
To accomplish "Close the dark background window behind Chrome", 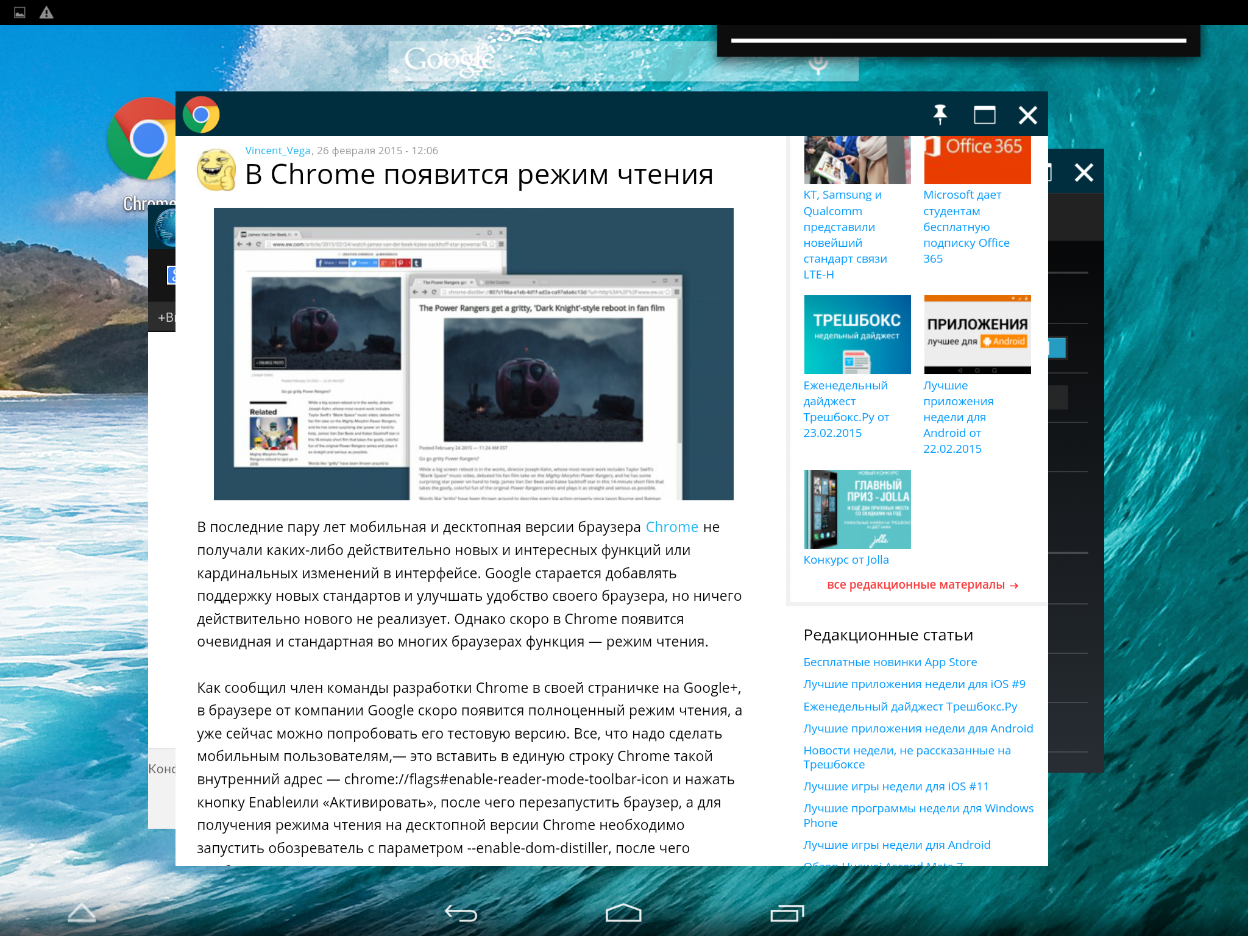I will coord(1083,172).
